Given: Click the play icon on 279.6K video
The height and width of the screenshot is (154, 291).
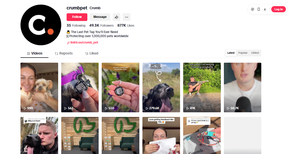Looking at the screenshot, I should coord(147,108).
